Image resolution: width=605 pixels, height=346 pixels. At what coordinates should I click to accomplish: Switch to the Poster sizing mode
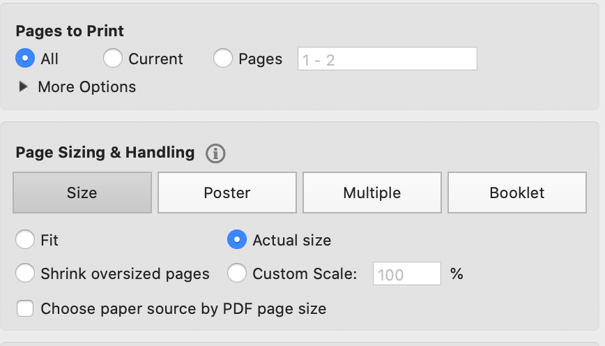click(x=227, y=193)
